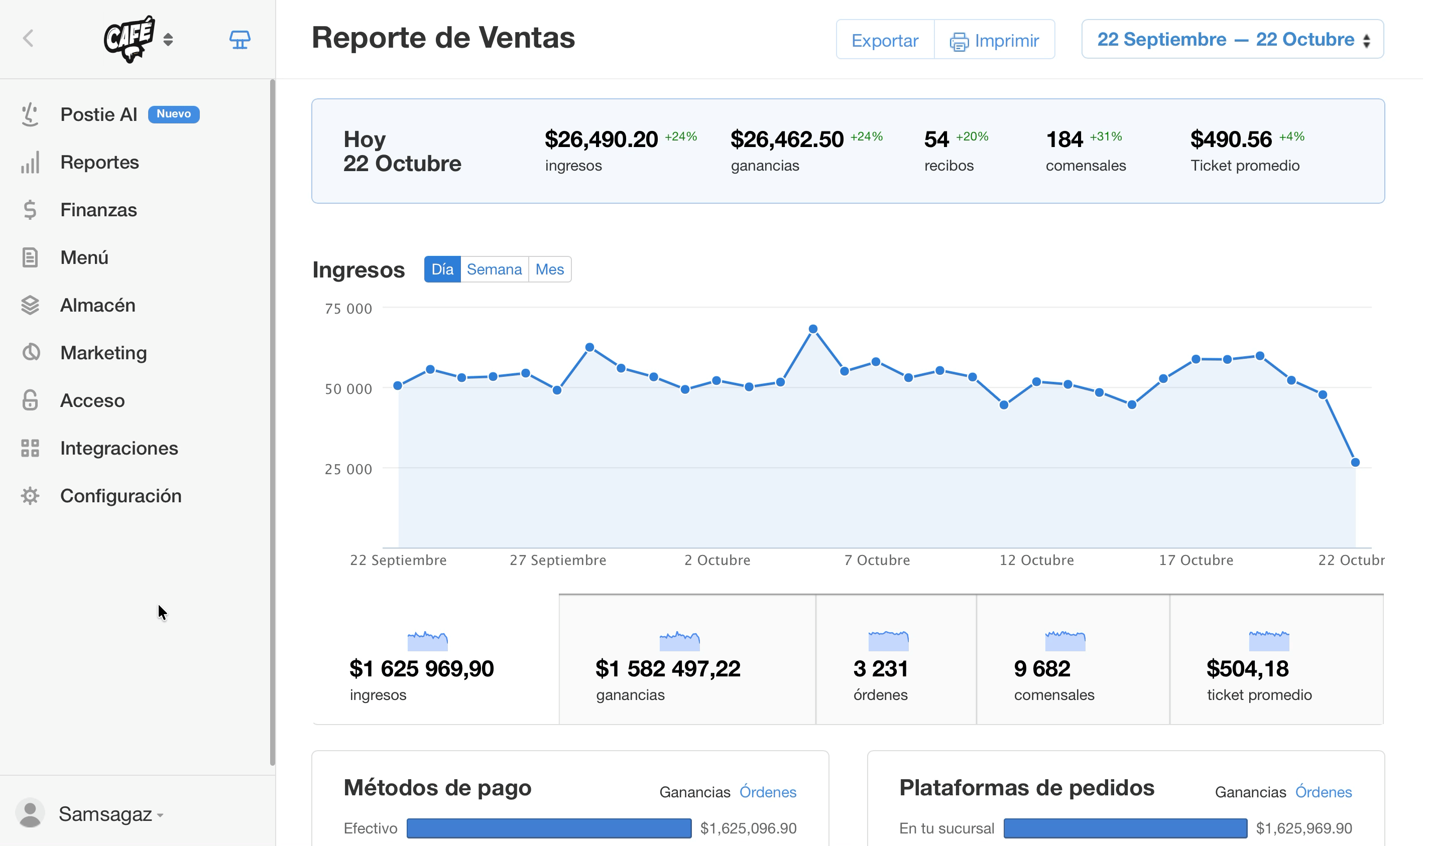Open the date range dropdown

pos(1233,39)
